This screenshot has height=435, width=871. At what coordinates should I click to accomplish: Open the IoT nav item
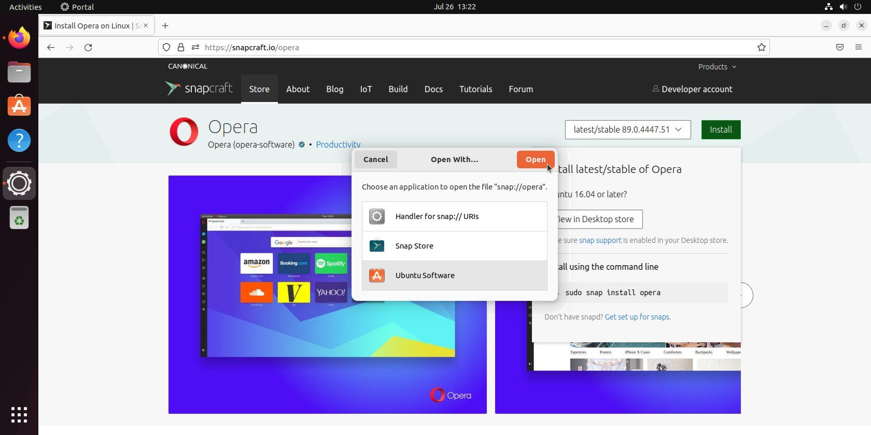tap(366, 89)
